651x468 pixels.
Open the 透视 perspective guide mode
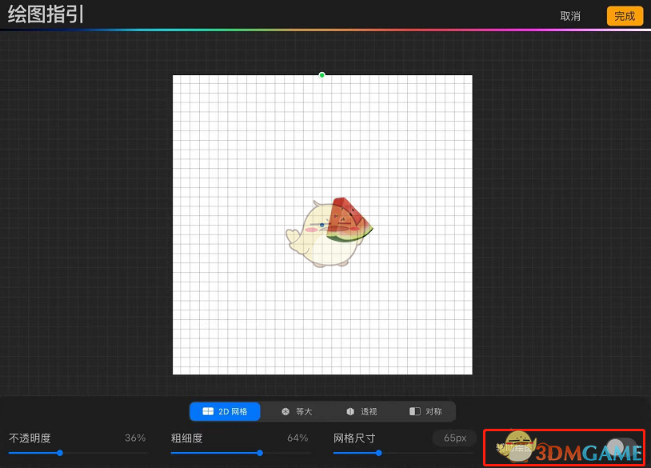tap(361, 411)
